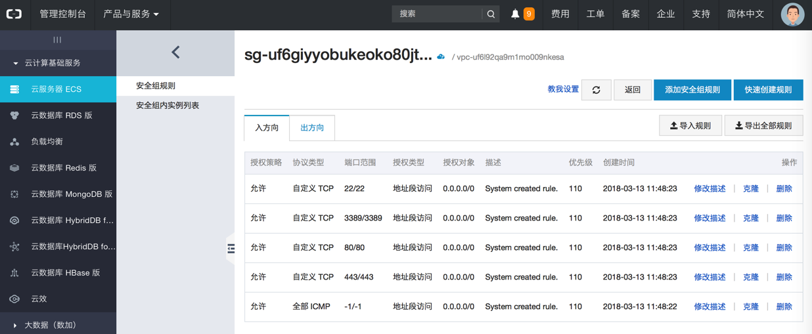This screenshot has width=812, height=334.
Task: Collapse the side panel toggle handle
Action: tap(231, 248)
